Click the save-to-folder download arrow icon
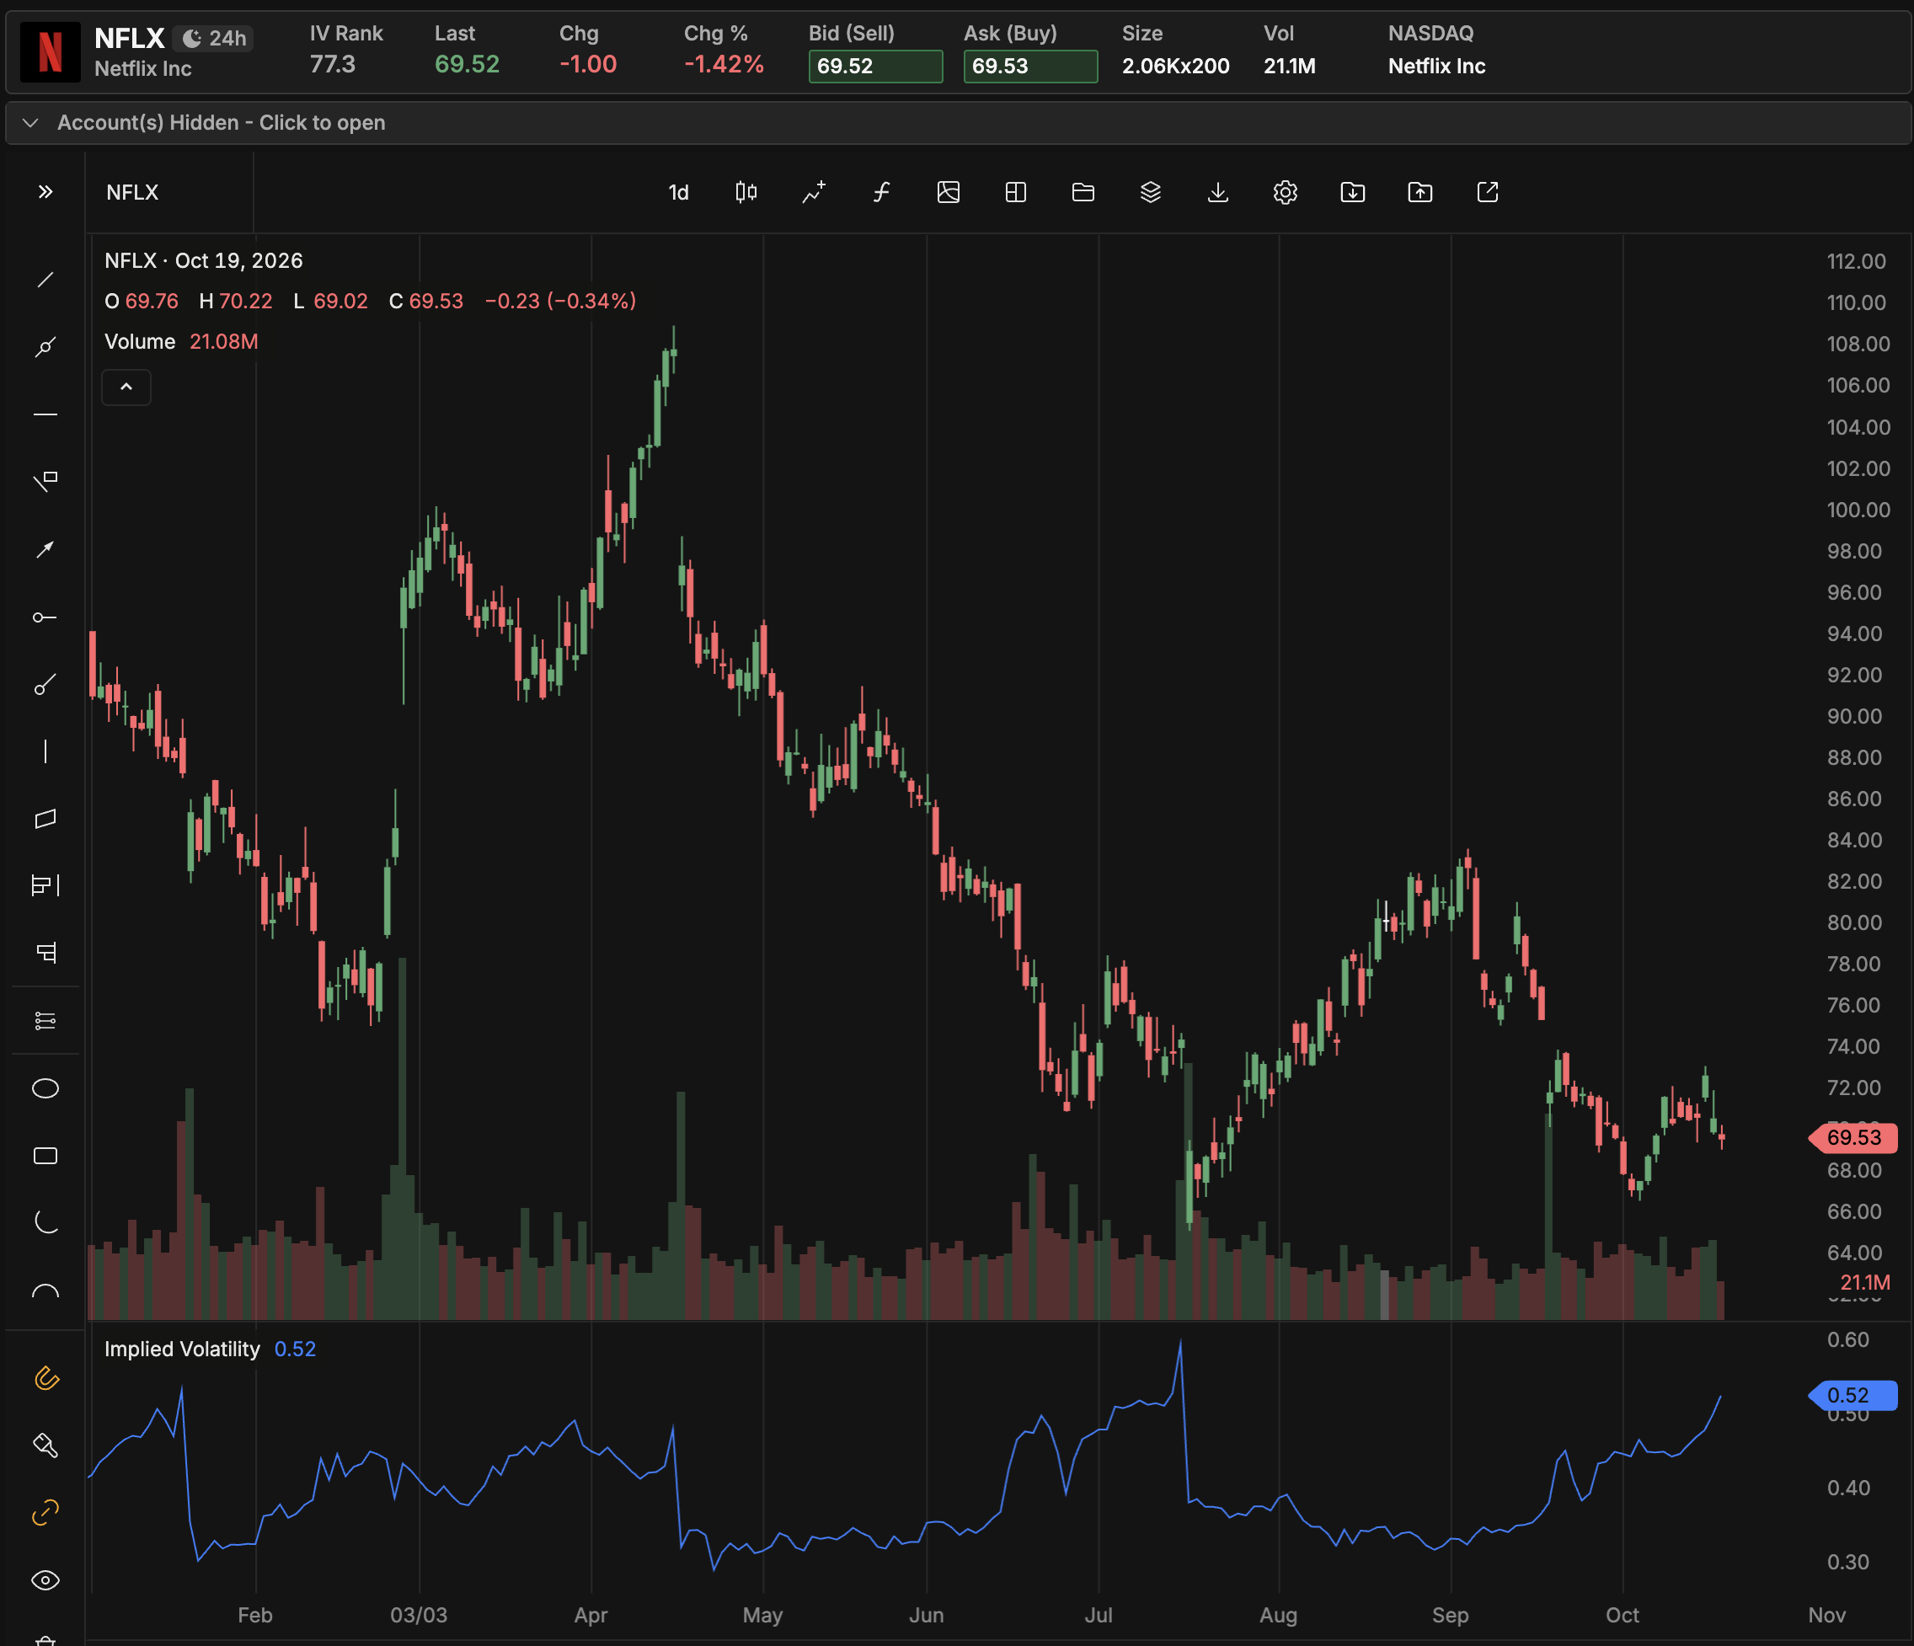 coord(1353,192)
